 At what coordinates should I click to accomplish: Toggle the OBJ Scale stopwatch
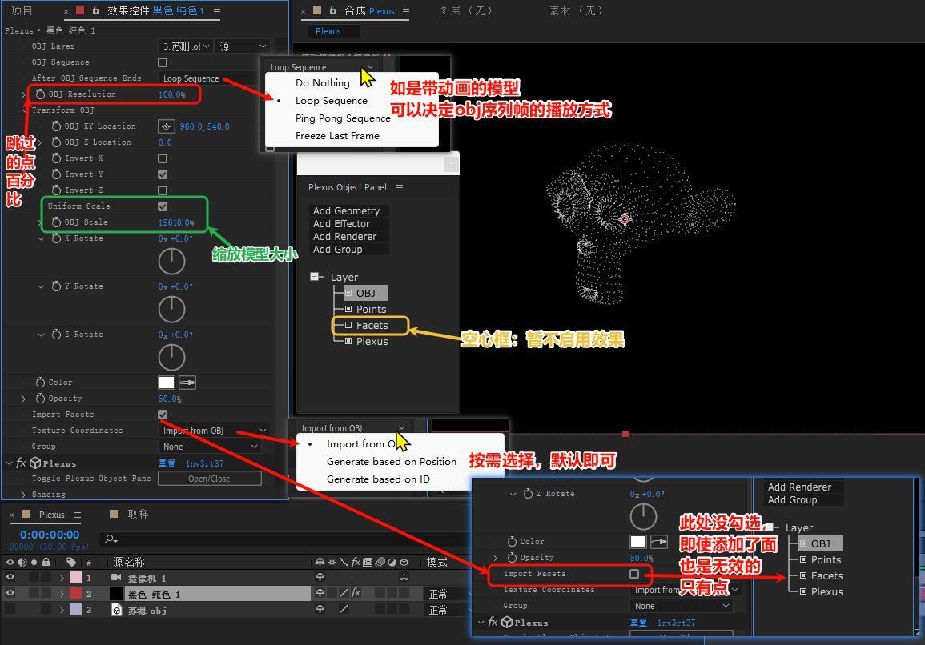pos(56,222)
